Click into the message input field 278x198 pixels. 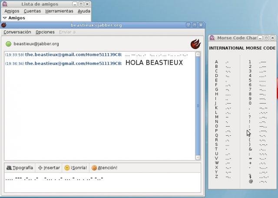103,182
